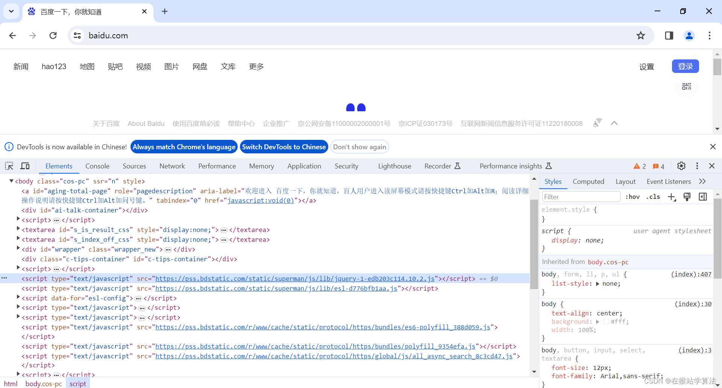The height and width of the screenshot is (388, 722).
Task: Click the info icon on the infobar
Action: (9, 147)
